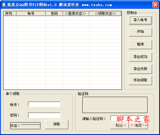Focus the 密码 input field
This screenshot has height=135, width=160.
point(44,115)
